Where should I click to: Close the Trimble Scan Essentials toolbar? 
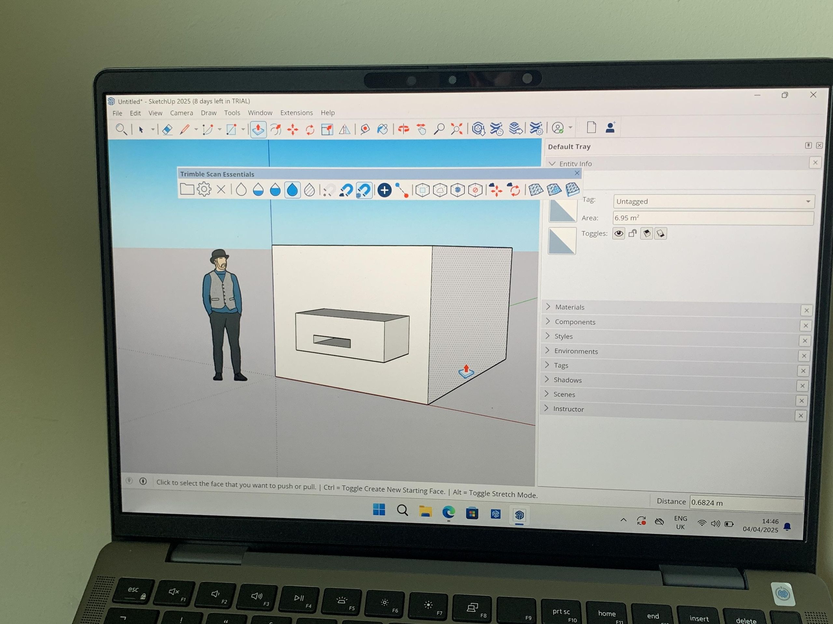(x=577, y=173)
